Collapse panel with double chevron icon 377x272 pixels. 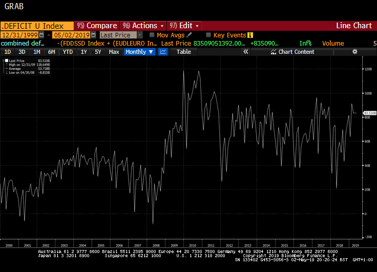click(x=245, y=52)
